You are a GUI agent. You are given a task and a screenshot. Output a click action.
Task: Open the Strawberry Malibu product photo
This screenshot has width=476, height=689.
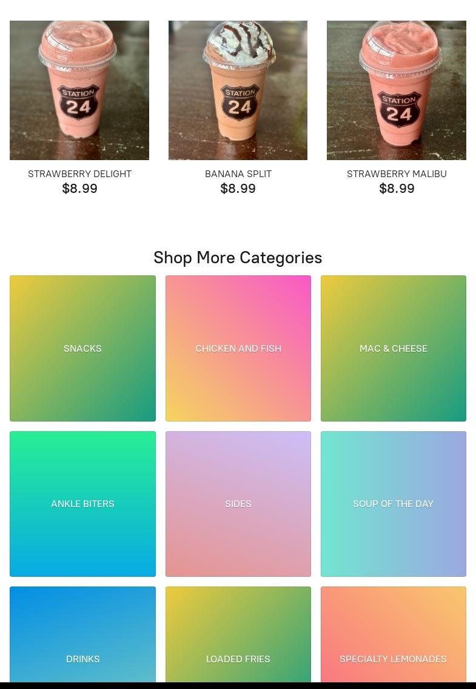coord(397,90)
